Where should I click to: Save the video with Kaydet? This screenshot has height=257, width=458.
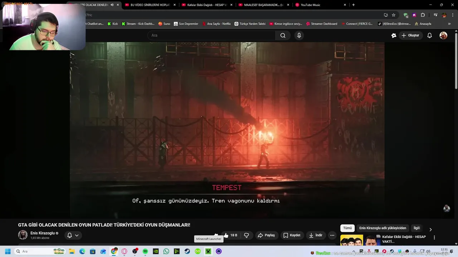292,235
